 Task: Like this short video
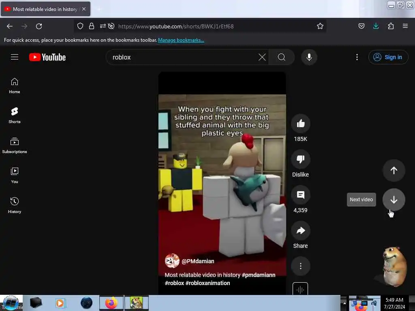(300, 124)
